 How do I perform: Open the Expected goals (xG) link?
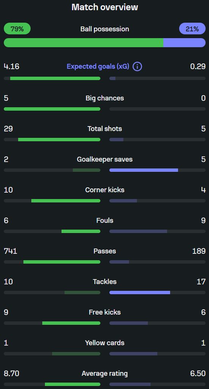pyautogui.click(x=98, y=66)
